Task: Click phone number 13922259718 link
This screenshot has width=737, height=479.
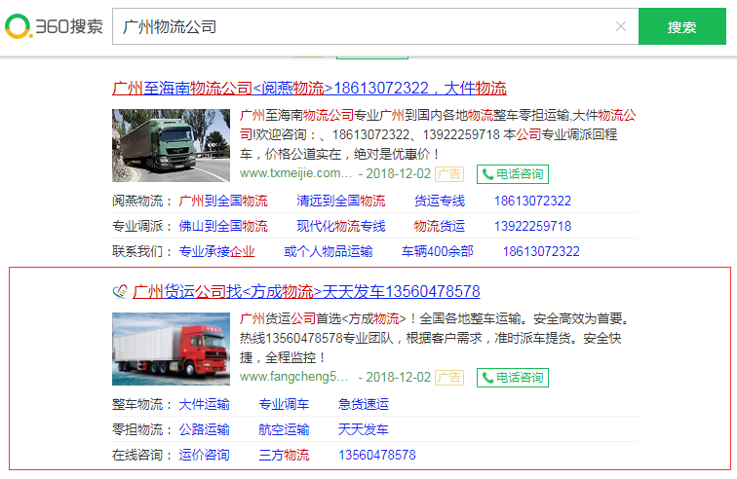Action: pyautogui.click(x=532, y=226)
